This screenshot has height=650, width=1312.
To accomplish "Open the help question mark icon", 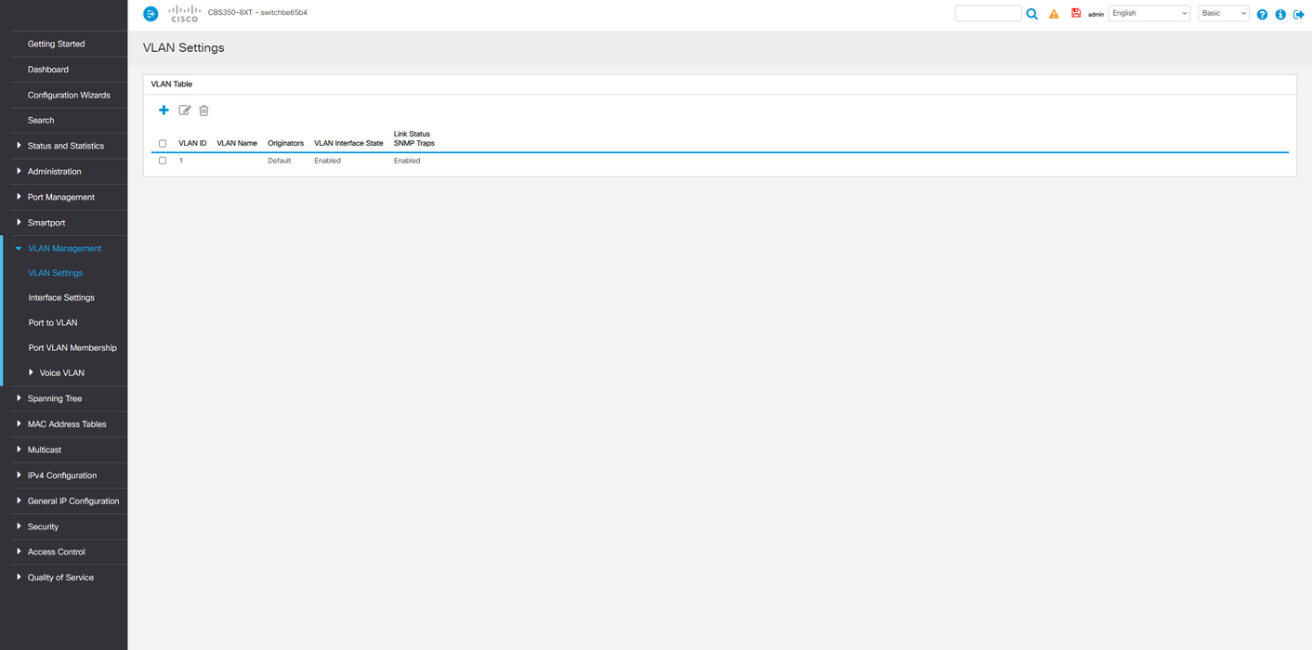I will [1262, 14].
